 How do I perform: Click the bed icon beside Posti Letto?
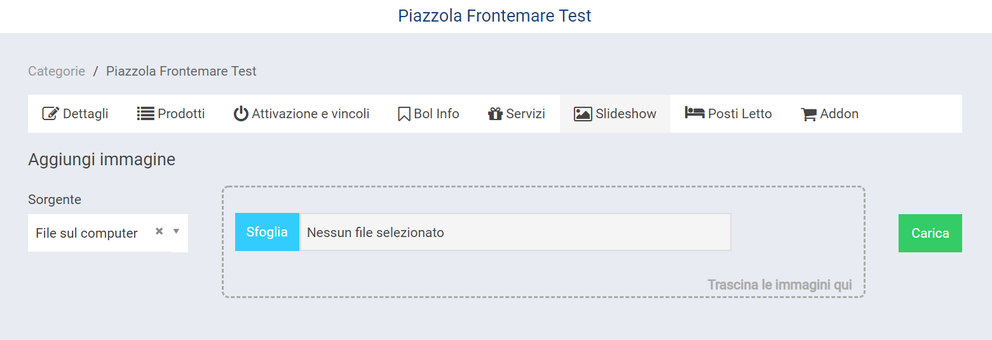695,113
